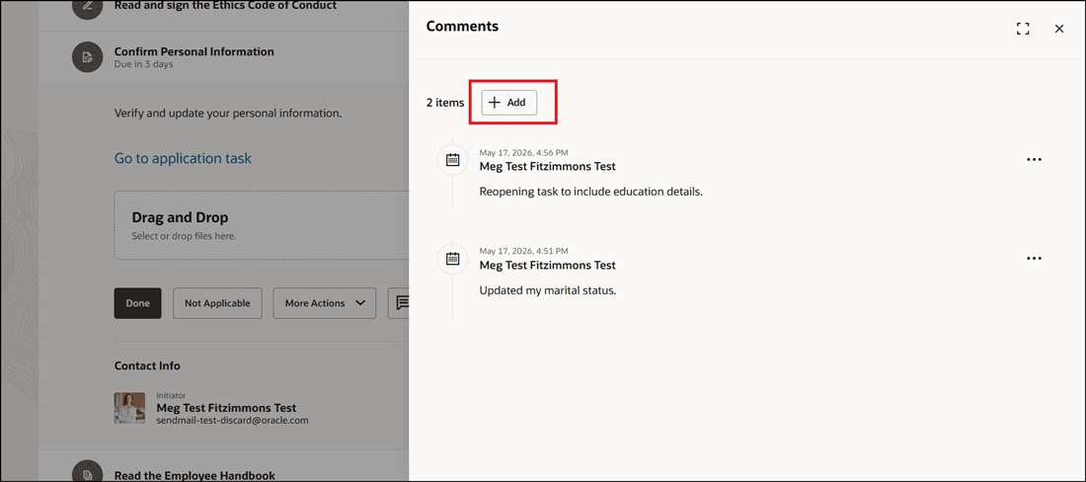This screenshot has height=482, width=1086.
Task: Click the Confirm Personal Information task icon
Action: tap(87, 56)
